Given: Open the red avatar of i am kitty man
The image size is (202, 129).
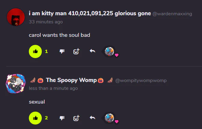Looking at the screenshot, I should tap(16, 17).
